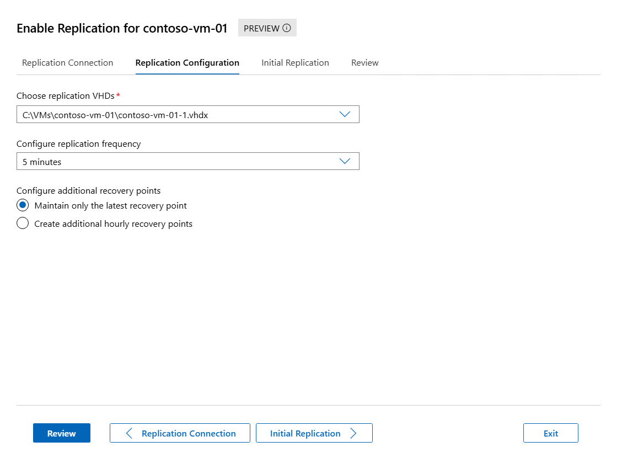Click the 'Maintain only the latest recovery point' label text

[x=110, y=205]
